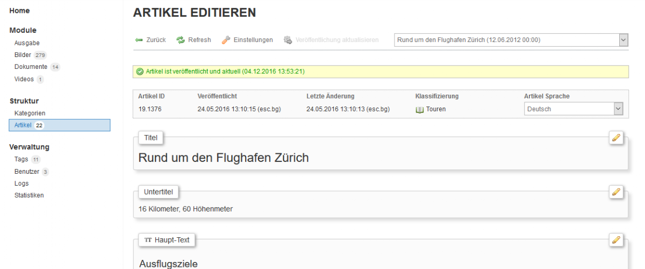Click the Veröffentlichung aktualisieren gear icon

point(288,40)
